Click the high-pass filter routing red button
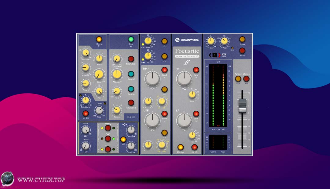The width and height of the screenshot is (330, 189). pyautogui.click(x=108, y=149)
